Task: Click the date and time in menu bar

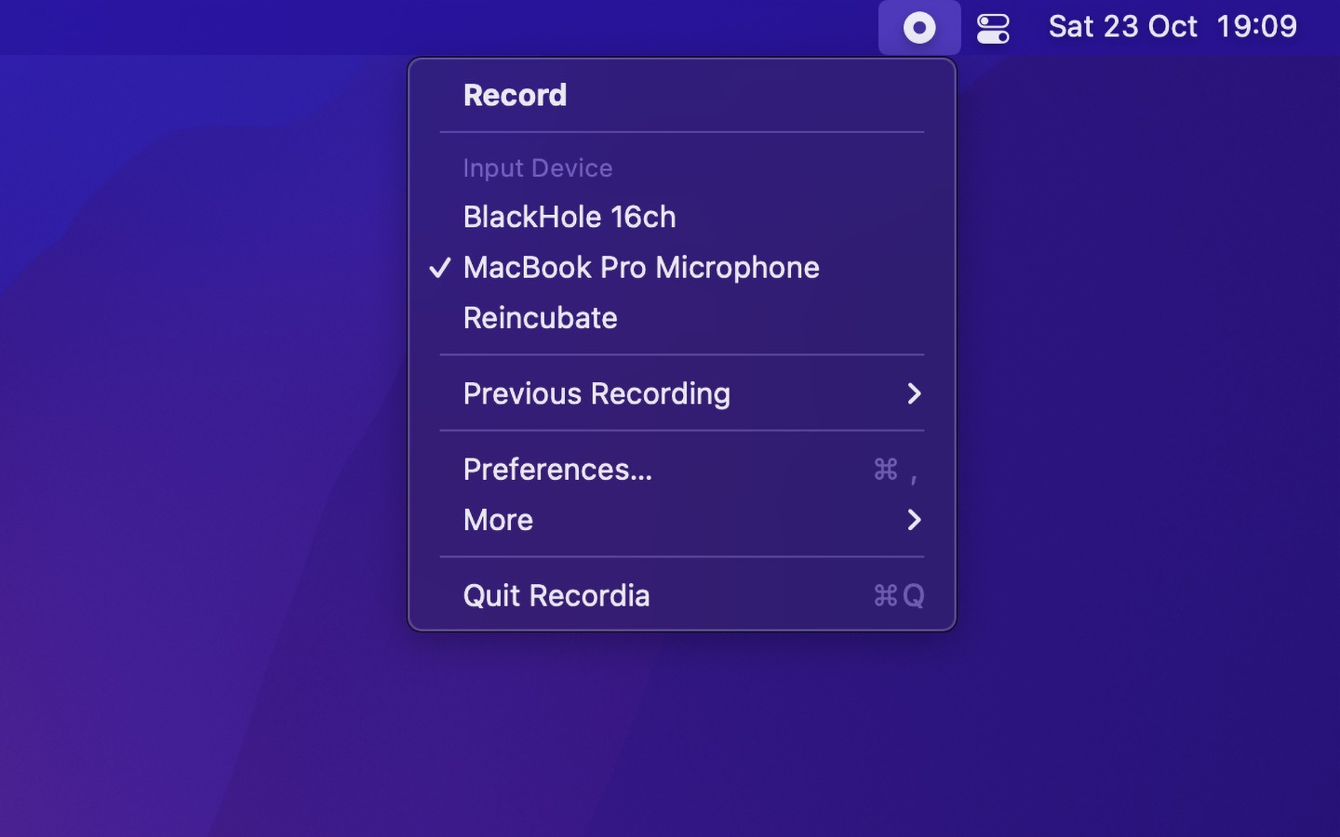Action: point(1172,26)
